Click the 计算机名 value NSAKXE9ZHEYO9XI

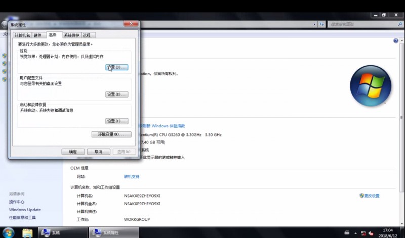tap(142, 196)
